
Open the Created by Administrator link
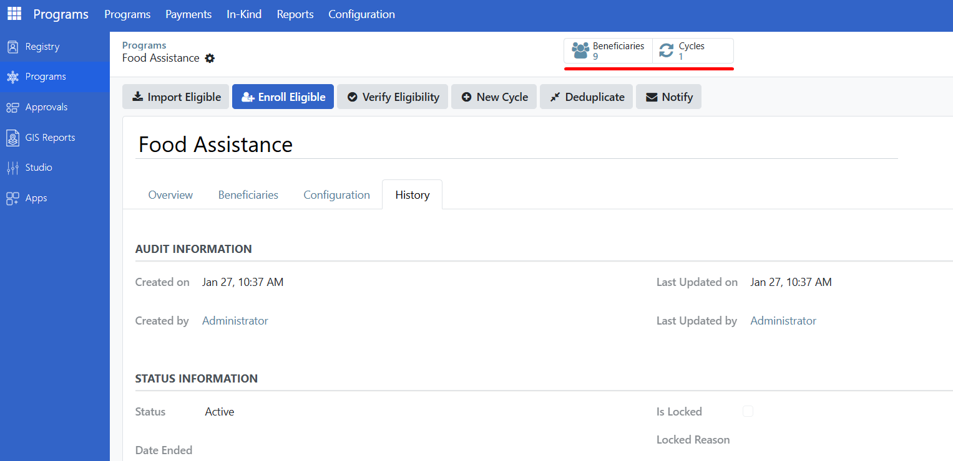235,321
